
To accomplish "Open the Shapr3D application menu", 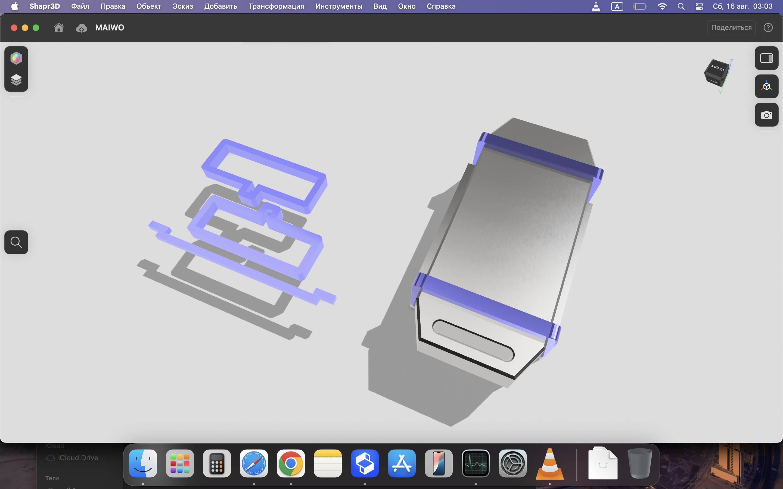I will (x=45, y=6).
